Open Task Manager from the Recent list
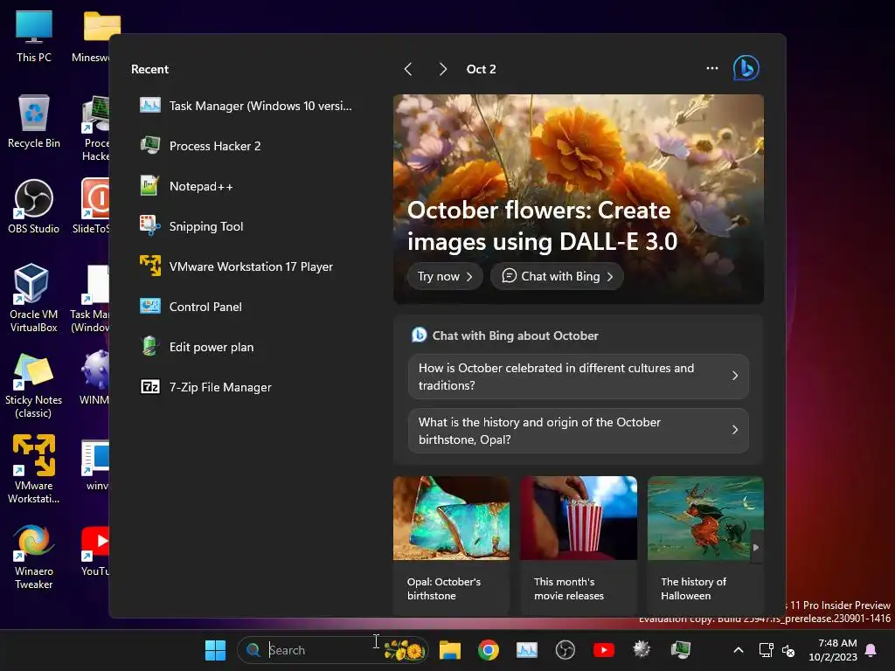 click(246, 106)
